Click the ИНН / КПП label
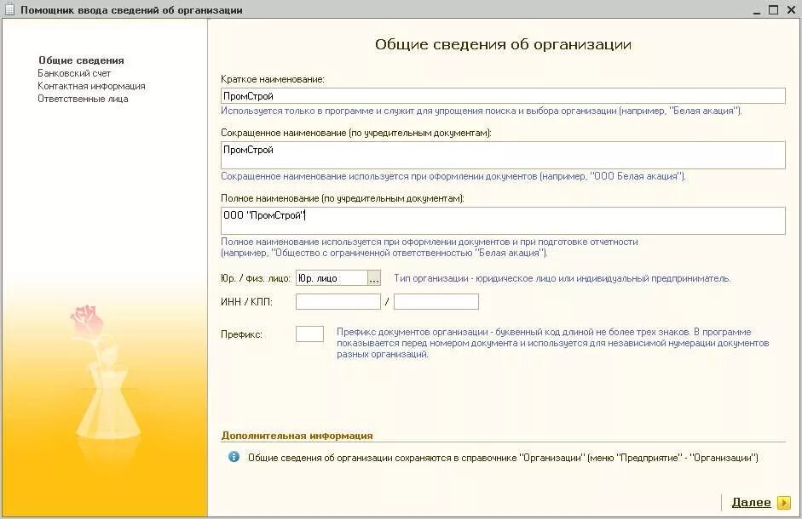This screenshot has height=519, width=802. (246, 302)
